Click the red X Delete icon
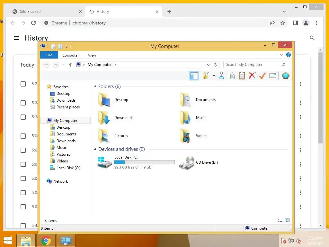This screenshot has width=329, height=247. (x=252, y=76)
